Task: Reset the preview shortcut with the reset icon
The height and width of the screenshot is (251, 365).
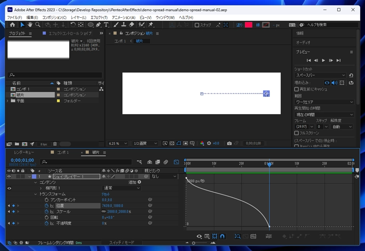Action: tap(351, 75)
